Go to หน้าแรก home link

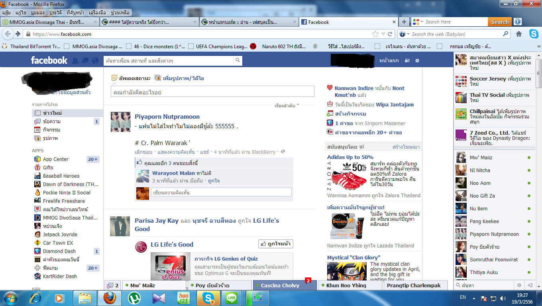389,61
